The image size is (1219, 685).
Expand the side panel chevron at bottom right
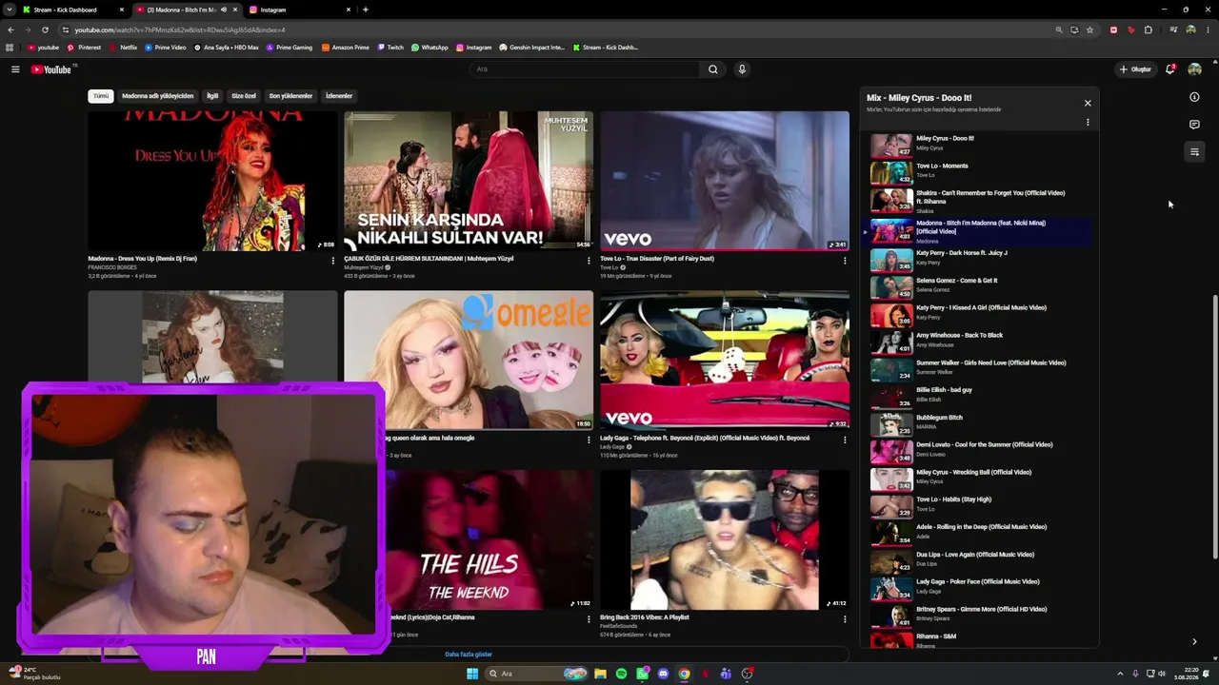coord(1194,641)
